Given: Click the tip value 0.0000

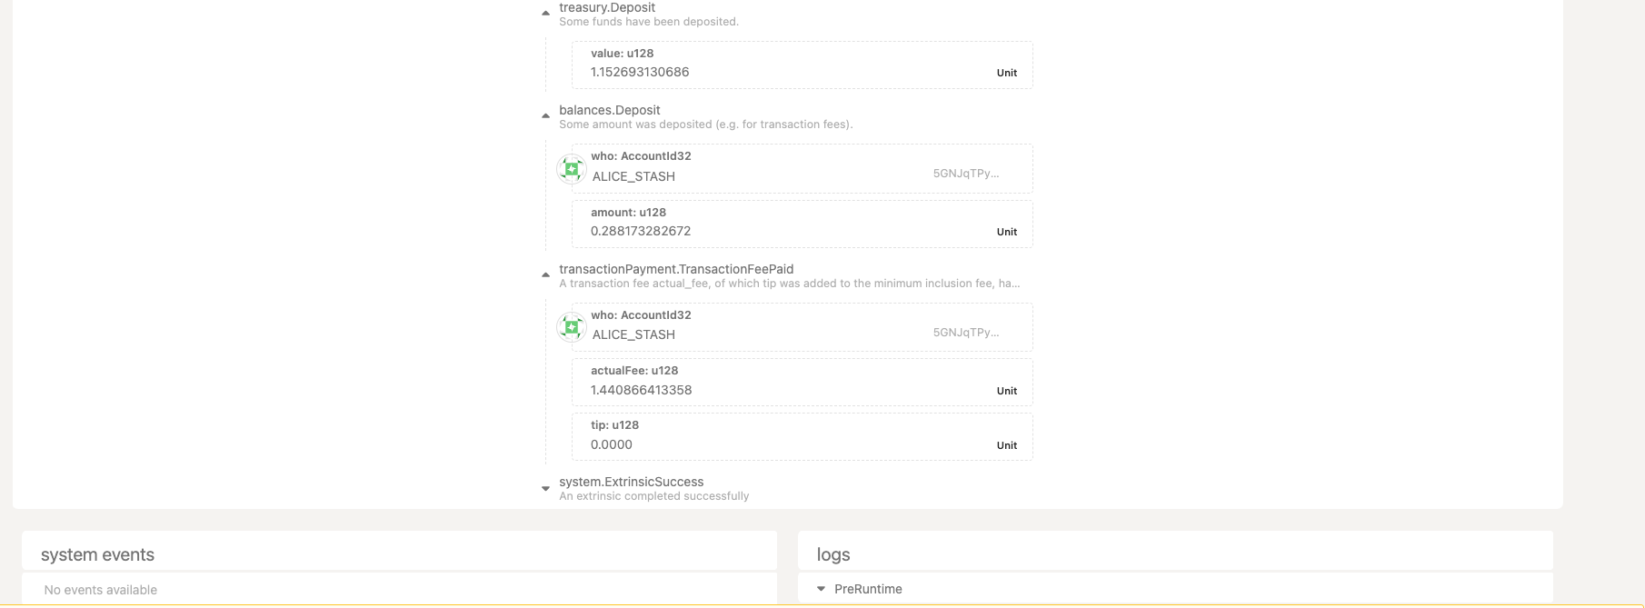Looking at the screenshot, I should point(611,444).
